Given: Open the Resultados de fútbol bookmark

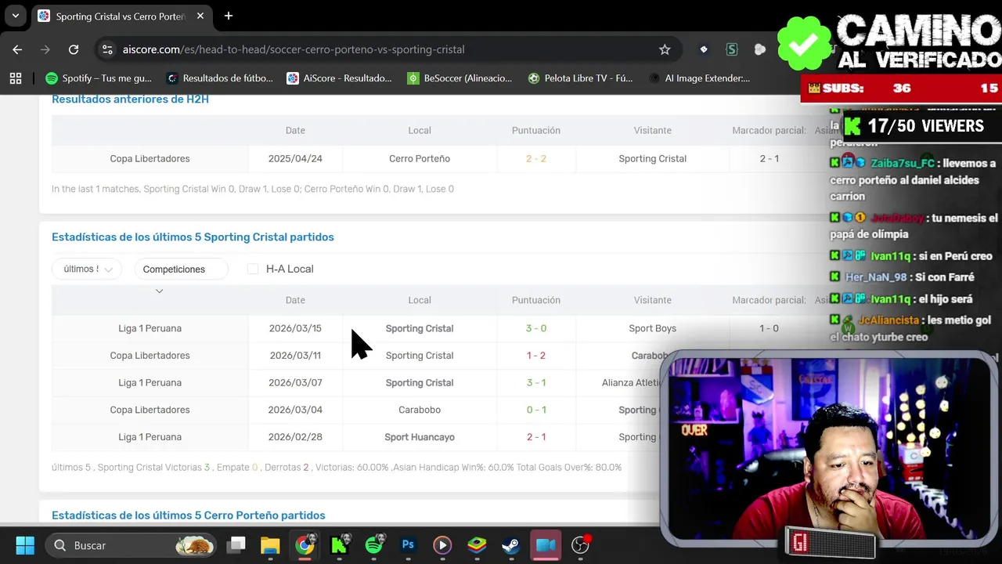Looking at the screenshot, I should tap(220, 78).
